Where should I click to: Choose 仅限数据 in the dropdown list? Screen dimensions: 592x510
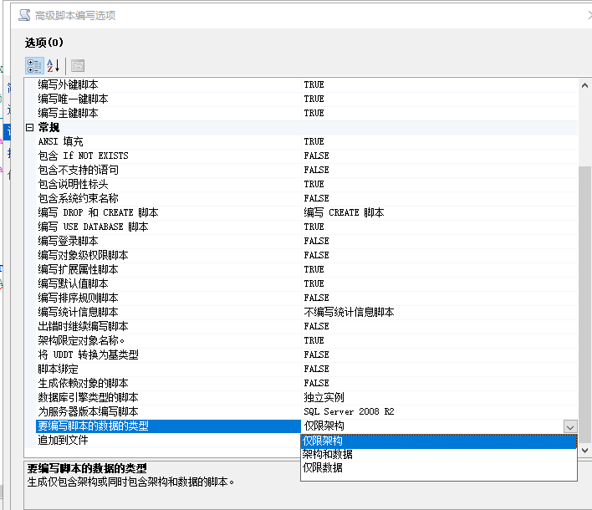(439, 468)
